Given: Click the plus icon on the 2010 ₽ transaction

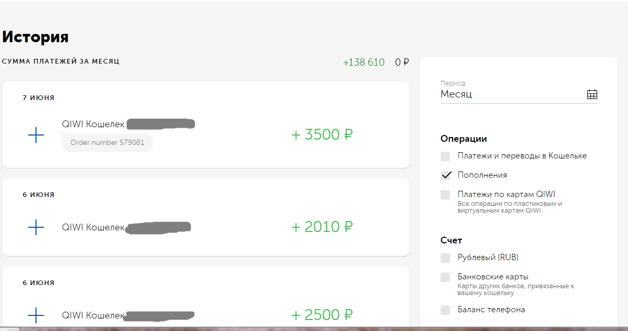Looking at the screenshot, I should click(x=35, y=227).
